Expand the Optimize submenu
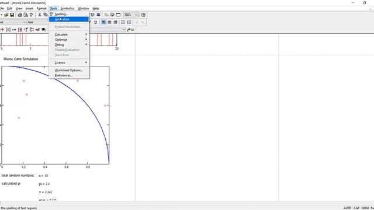 pyautogui.click(x=69, y=40)
